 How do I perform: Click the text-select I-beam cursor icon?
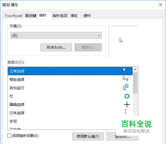pyautogui.click(x=125, y=111)
